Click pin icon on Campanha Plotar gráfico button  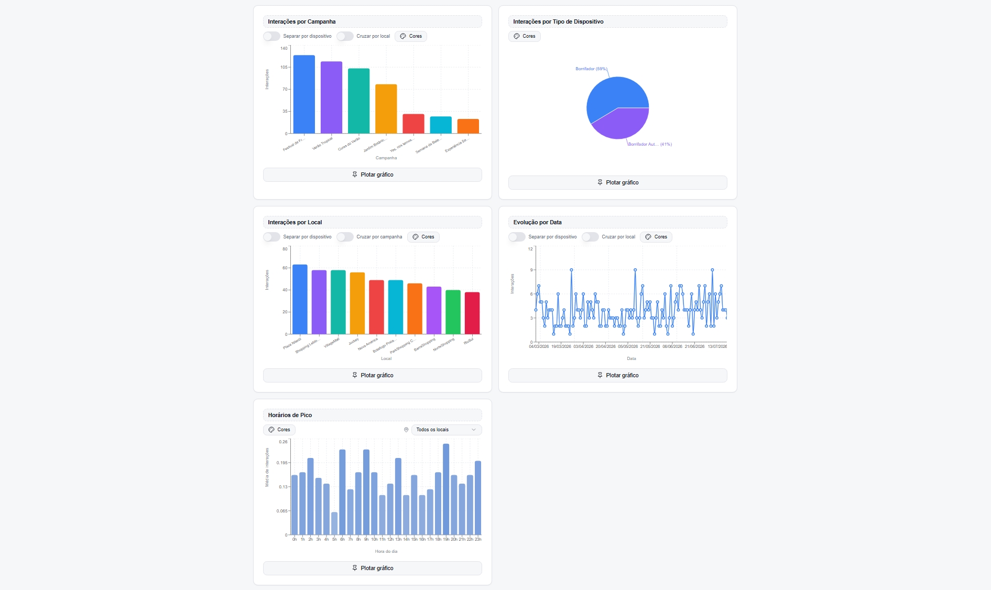pyautogui.click(x=355, y=174)
